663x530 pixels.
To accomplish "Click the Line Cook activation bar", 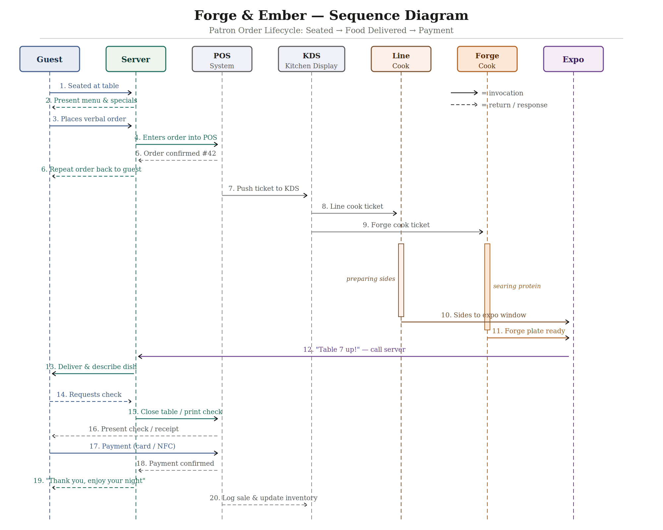I will 401,280.
